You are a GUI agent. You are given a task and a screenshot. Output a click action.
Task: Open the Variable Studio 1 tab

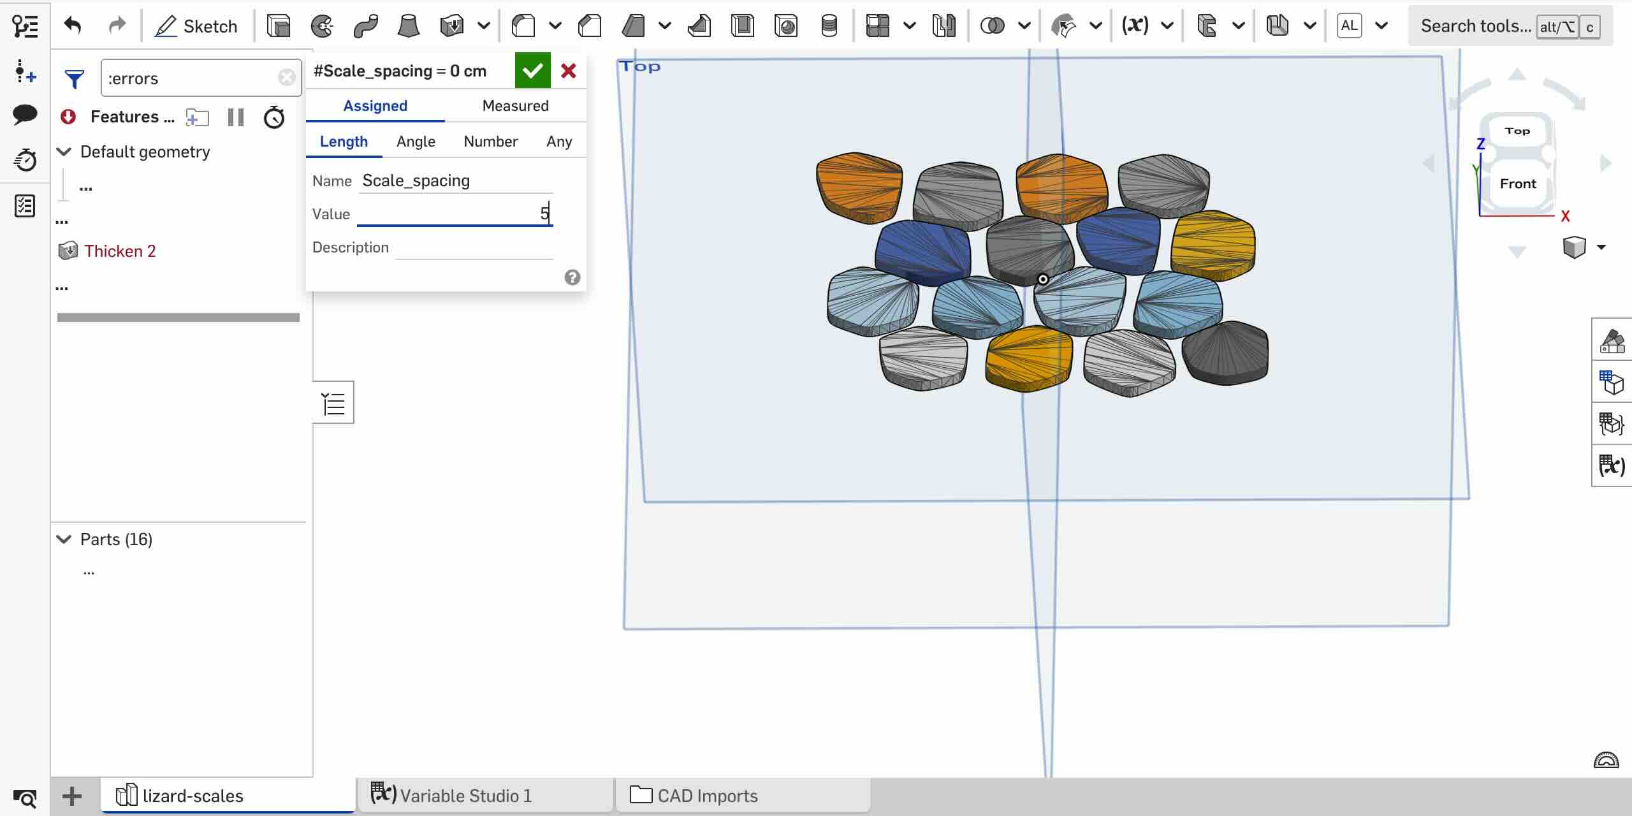tap(486, 796)
